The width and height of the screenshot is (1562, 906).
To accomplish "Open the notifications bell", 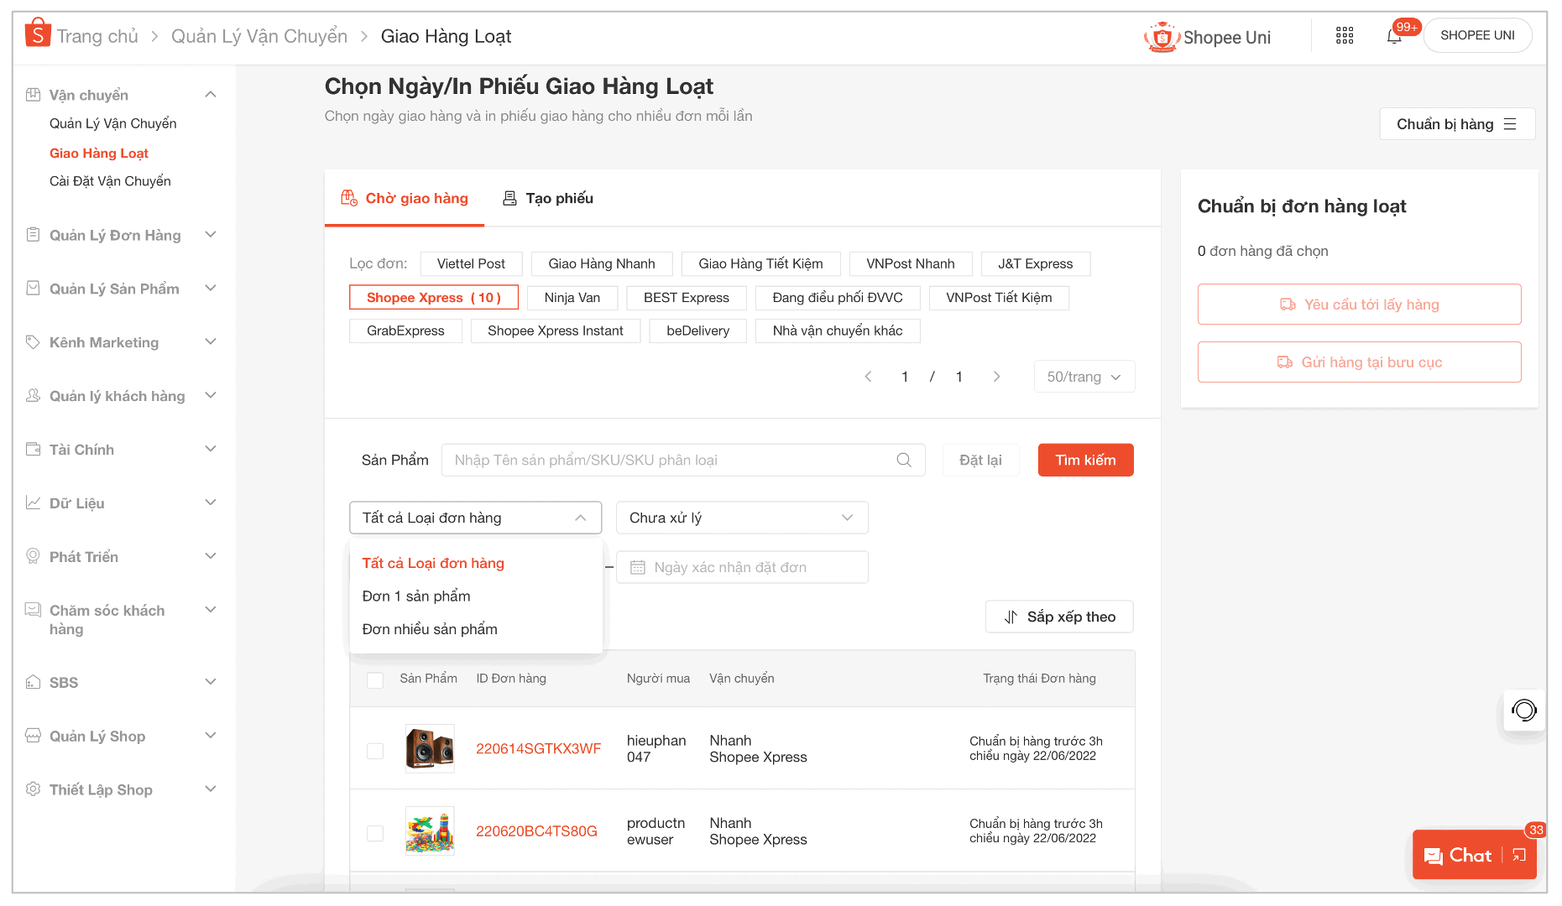I will pyautogui.click(x=1395, y=35).
